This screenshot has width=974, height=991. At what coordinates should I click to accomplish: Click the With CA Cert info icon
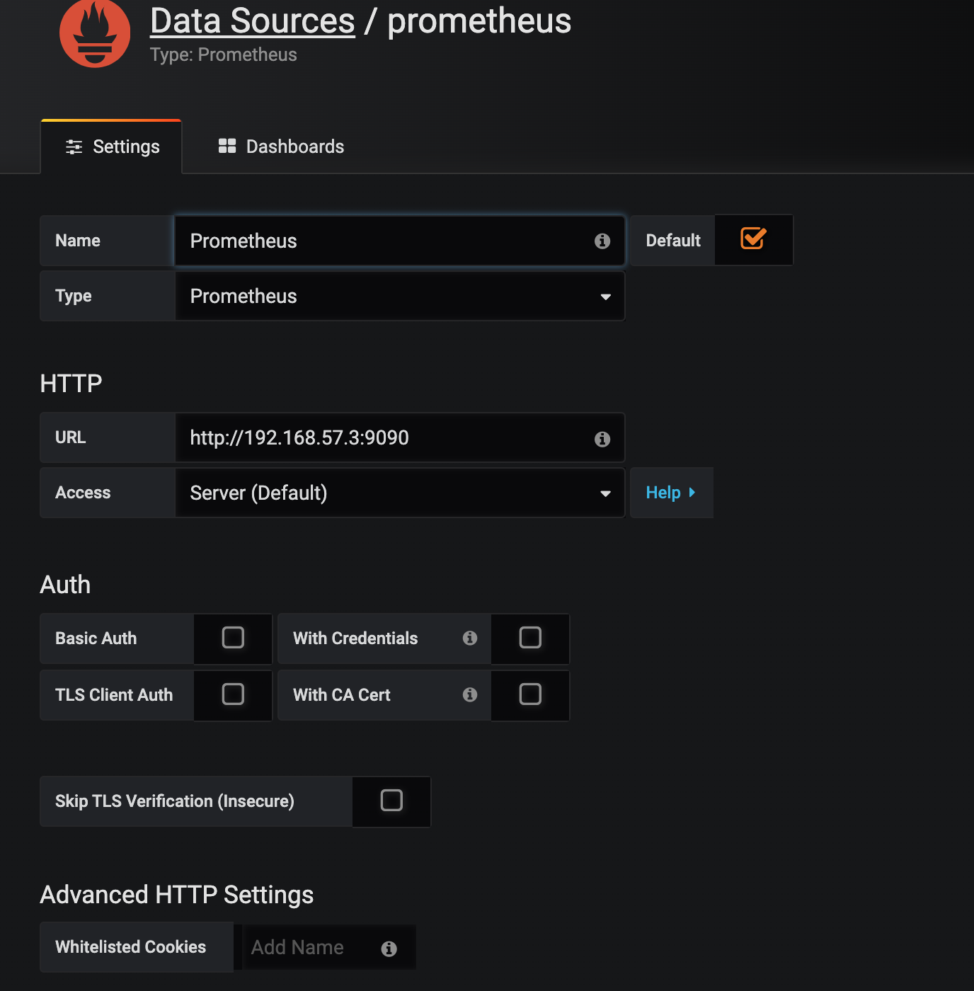pyautogui.click(x=470, y=694)
